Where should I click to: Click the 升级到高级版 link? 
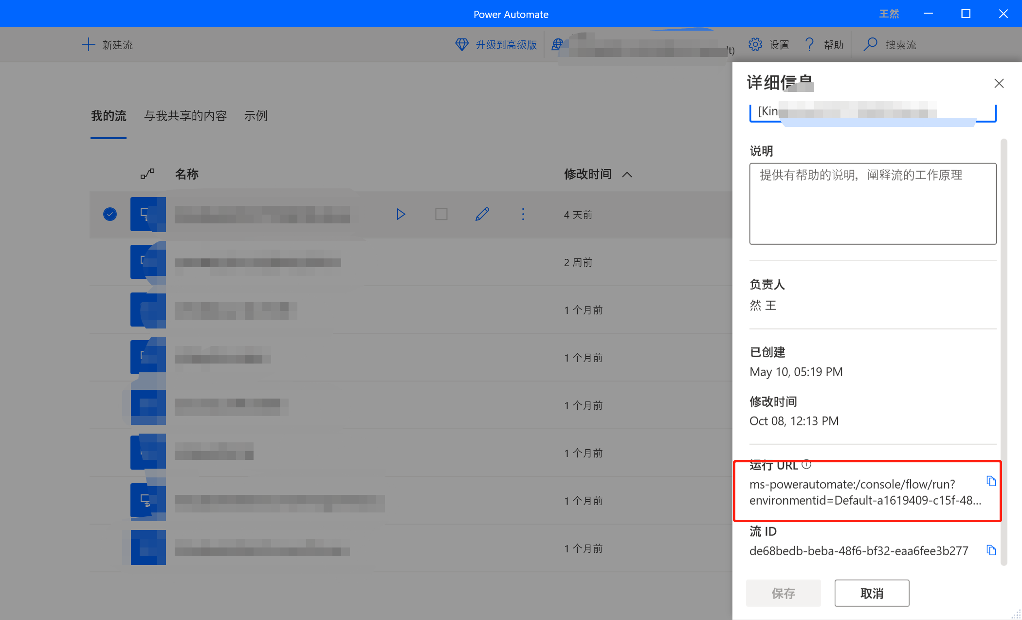pyautogui.click(x=506, y=45)
